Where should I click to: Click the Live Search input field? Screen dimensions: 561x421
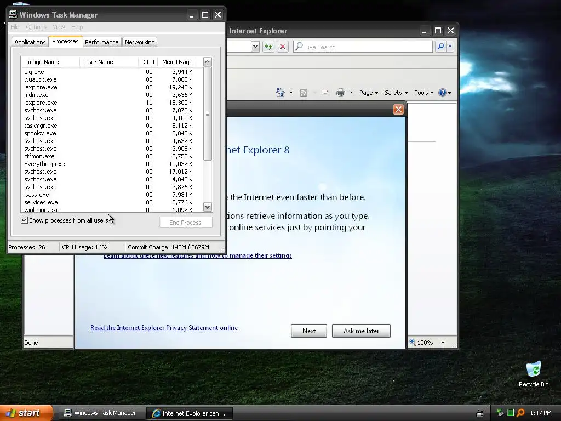click(363, 47)
